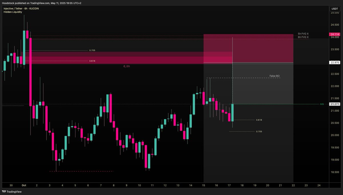343x195 pixels.
Task: Click 20.500 on the price axis
Action: (335, 123)
